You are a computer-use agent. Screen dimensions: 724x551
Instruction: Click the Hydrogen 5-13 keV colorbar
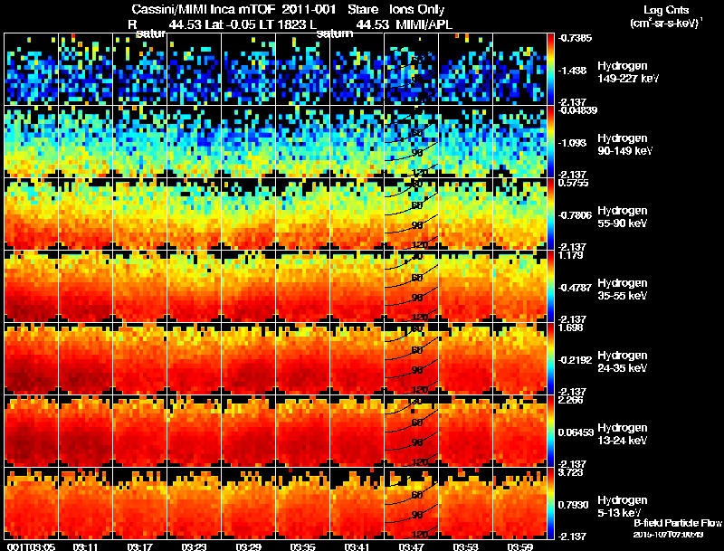(550, 504)
